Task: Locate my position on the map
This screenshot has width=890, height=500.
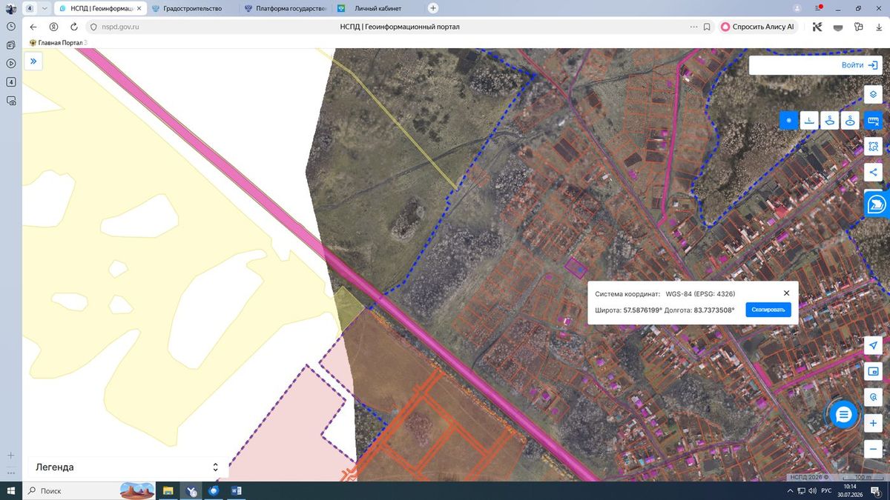Action: pos(873,346)
